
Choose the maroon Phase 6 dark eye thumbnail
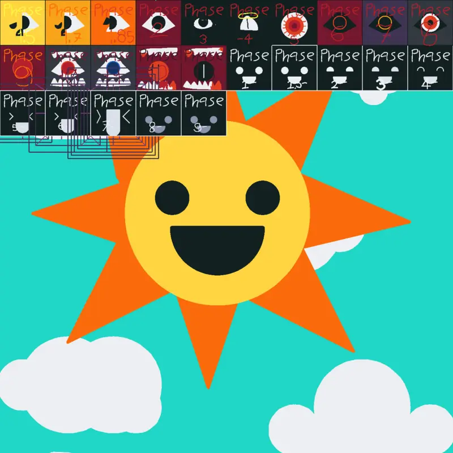(x=340, y=23)
